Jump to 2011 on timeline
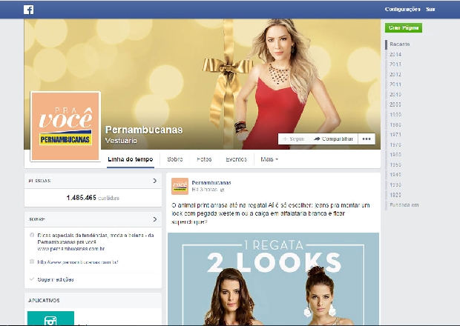 tap(395, 84)
